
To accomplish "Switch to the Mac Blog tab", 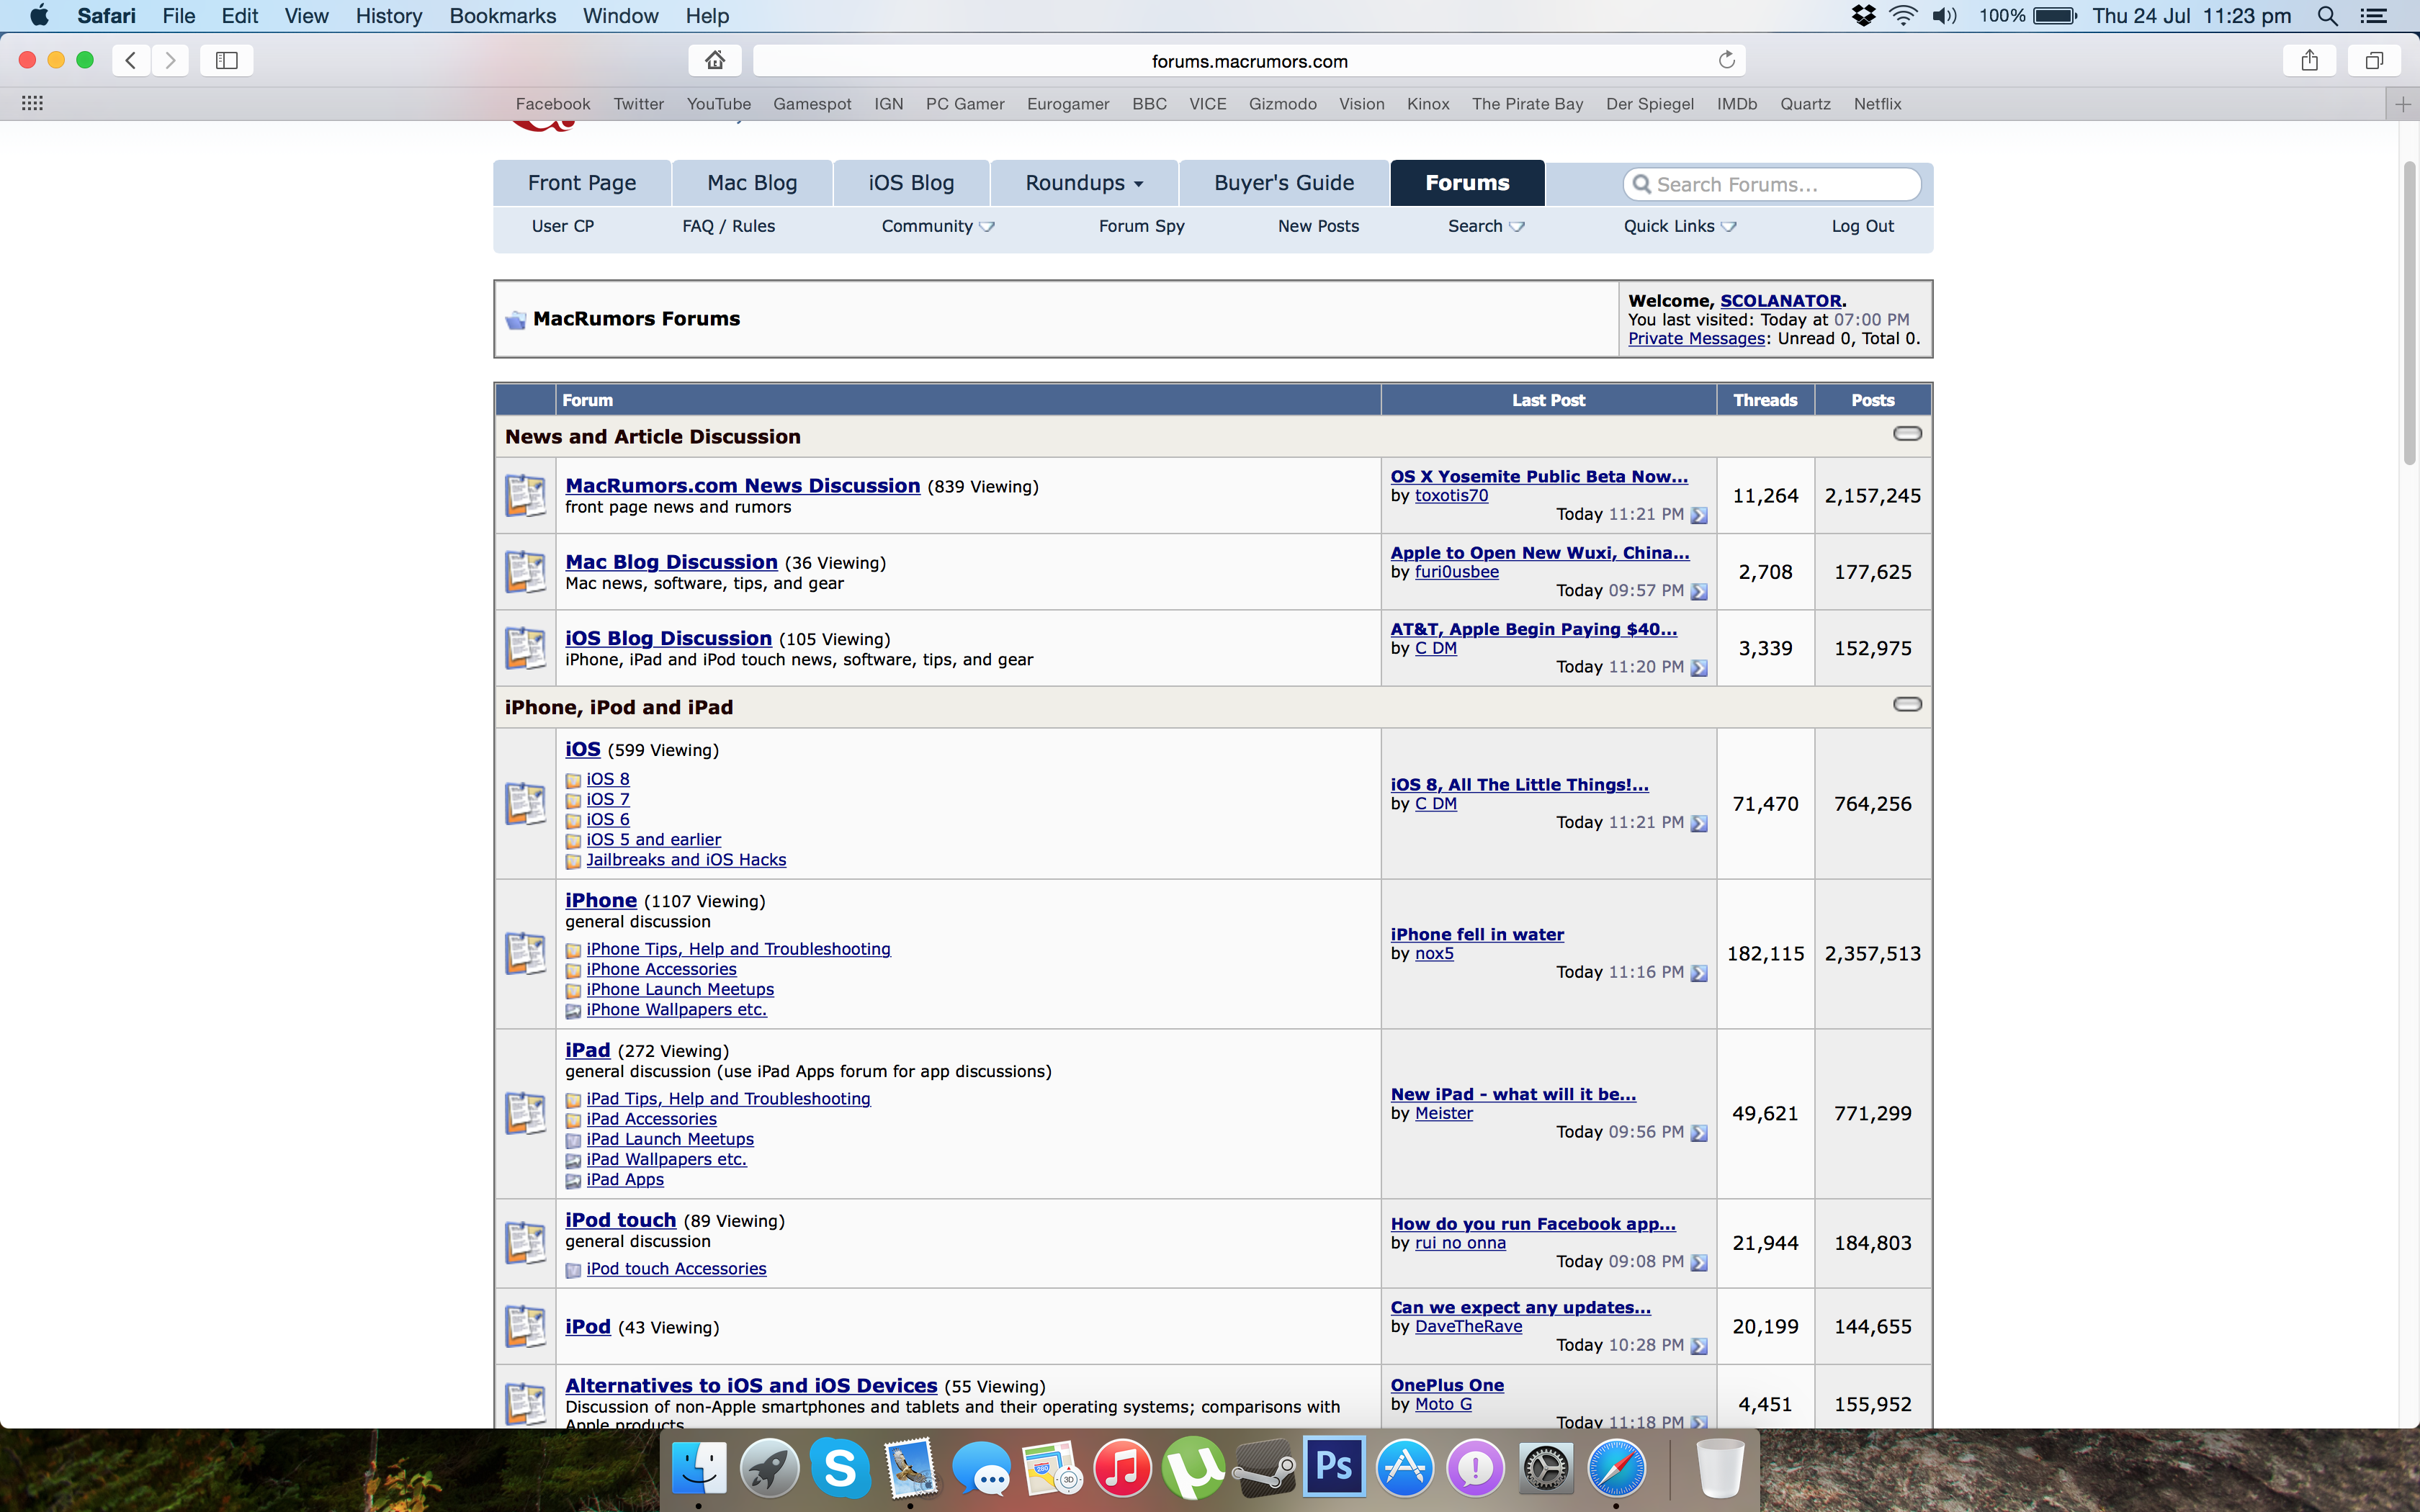I will pyautogui.click(x=752, y=183).
